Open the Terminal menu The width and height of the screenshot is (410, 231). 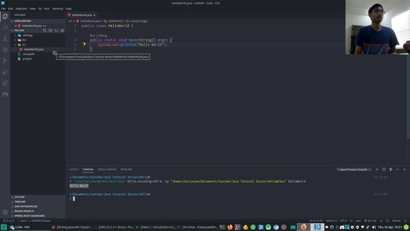pos(58,8)
